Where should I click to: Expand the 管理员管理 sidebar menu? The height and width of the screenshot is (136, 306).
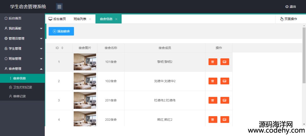22,39
